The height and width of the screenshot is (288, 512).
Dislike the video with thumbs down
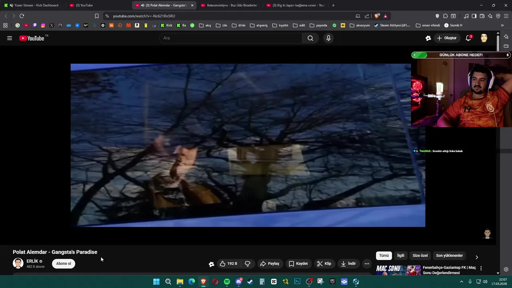click(248, 264)
